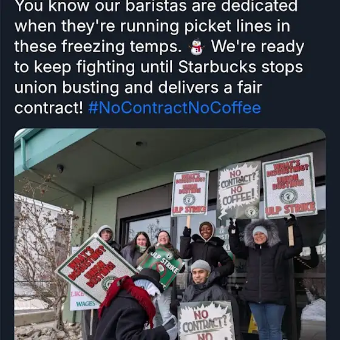Click the 'No Contract?' sign held by kneeling person

point(206,321)
